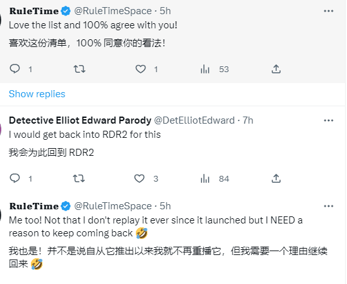Retweet RuleTime's "Love the list" tweet

(x=79, y=69)
